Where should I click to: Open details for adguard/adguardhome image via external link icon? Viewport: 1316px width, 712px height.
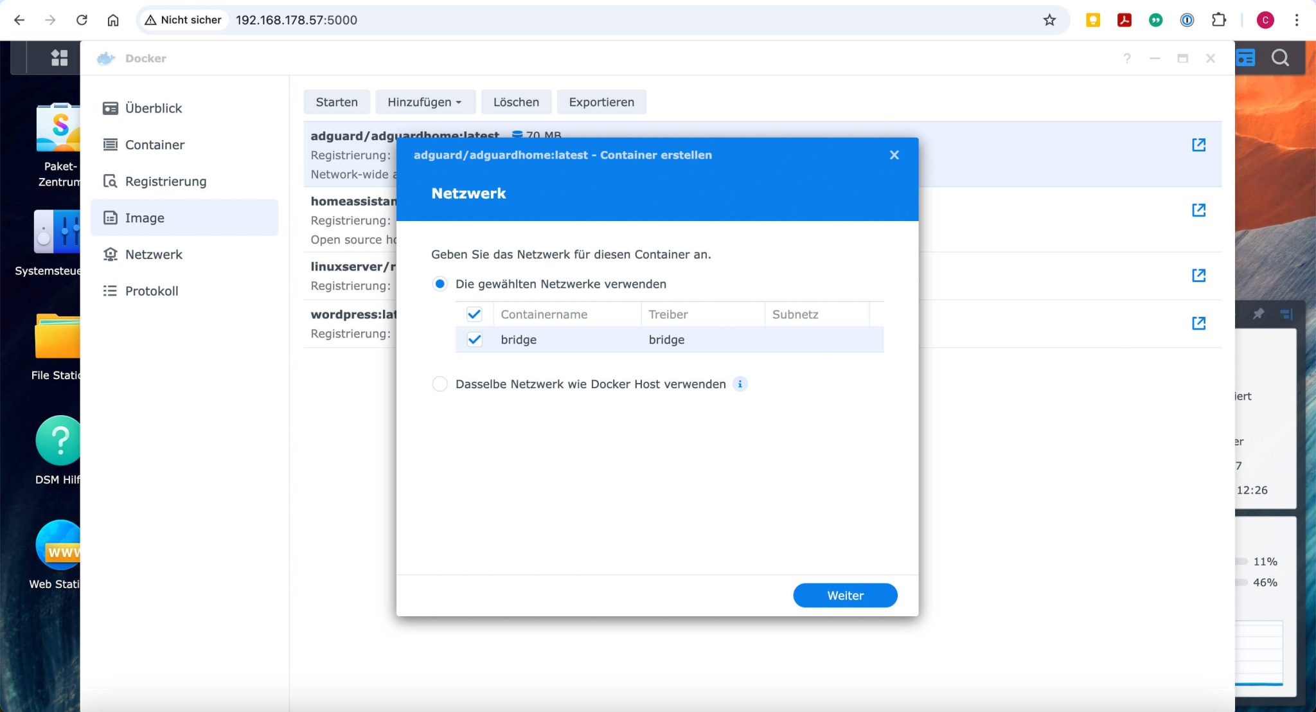1199,145
